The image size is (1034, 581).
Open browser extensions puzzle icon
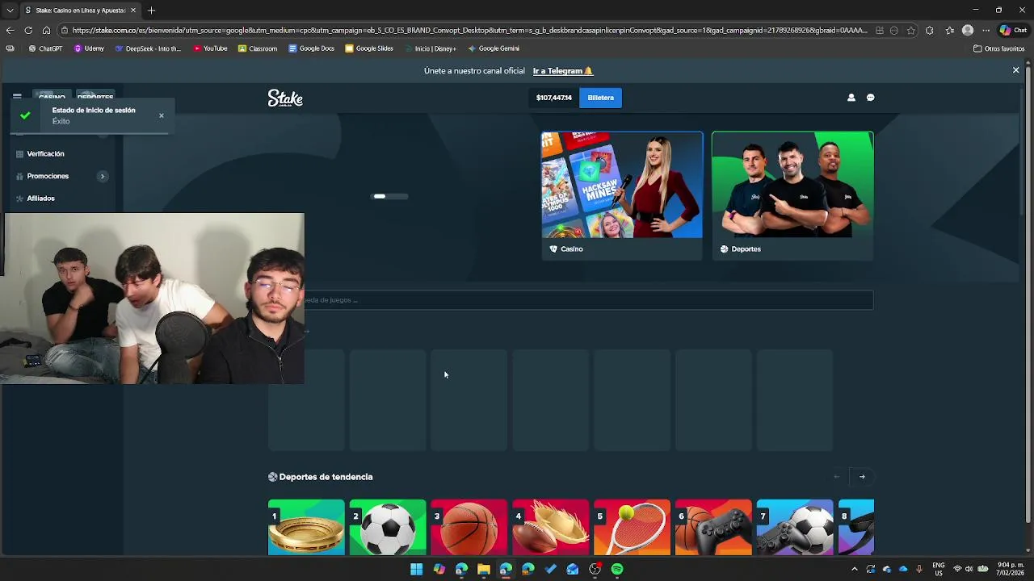[929, 30]
